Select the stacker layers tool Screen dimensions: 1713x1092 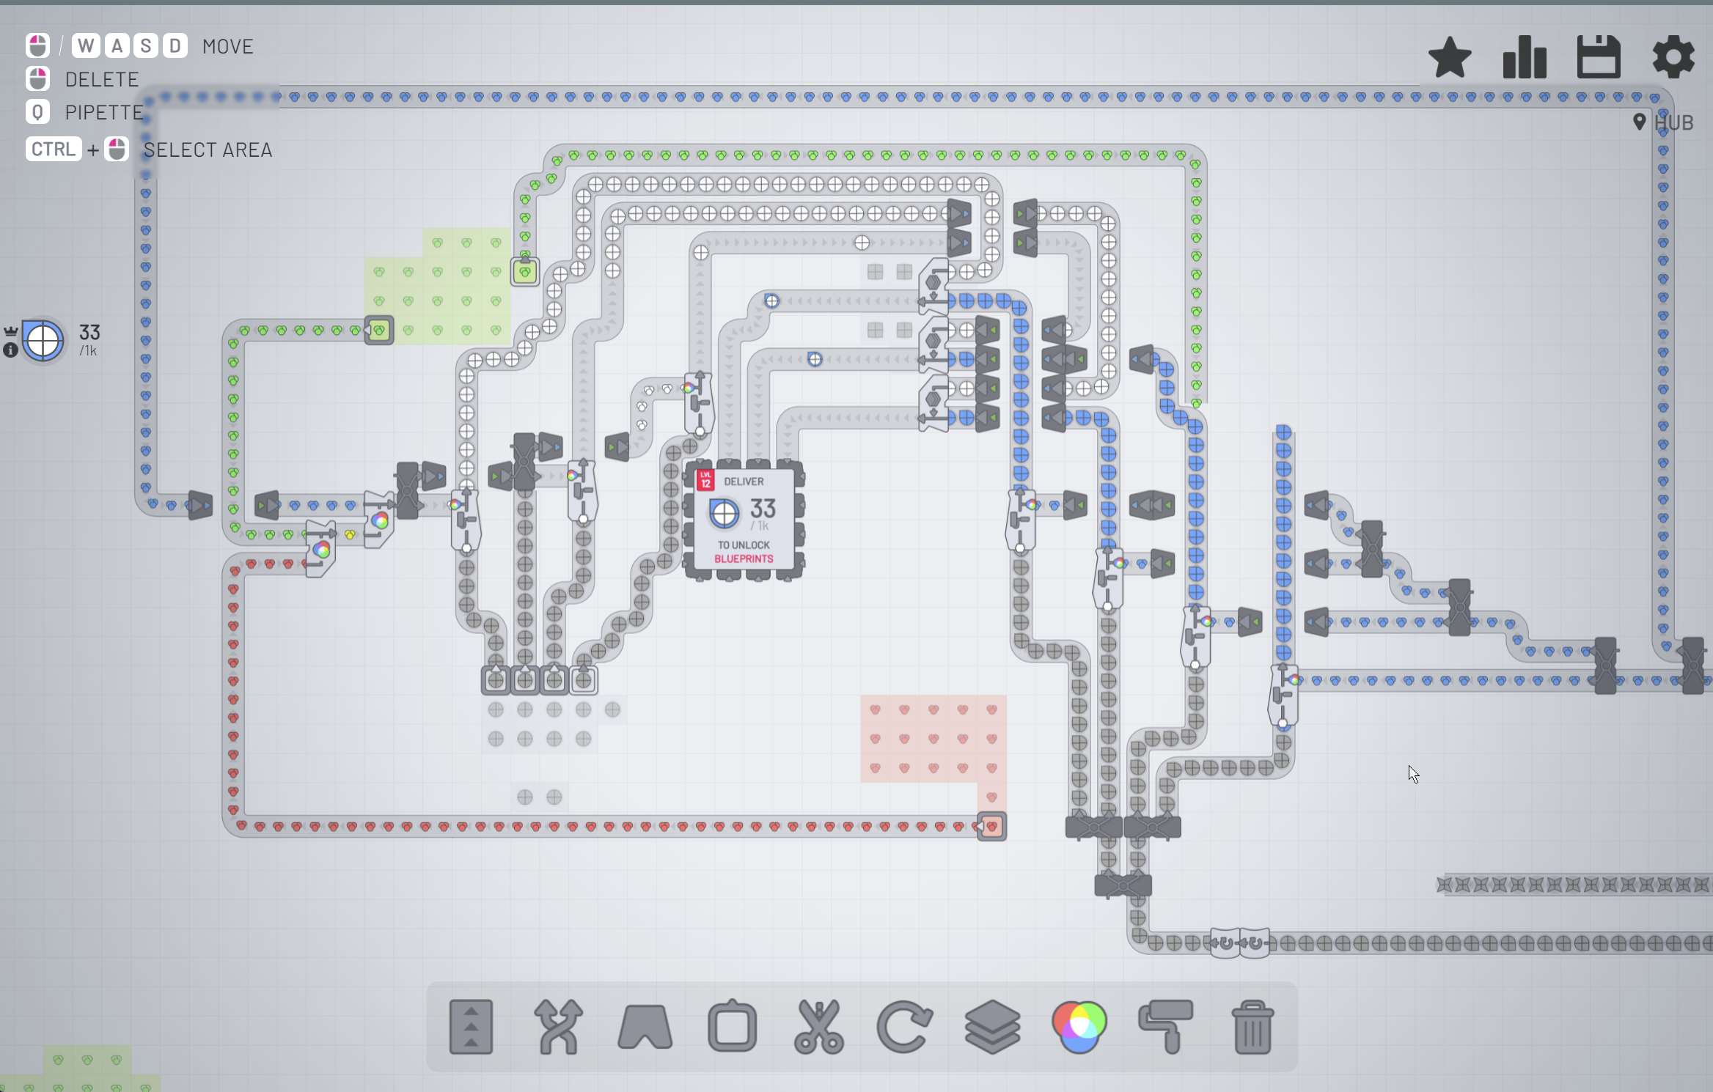[x=992, y=1026]
